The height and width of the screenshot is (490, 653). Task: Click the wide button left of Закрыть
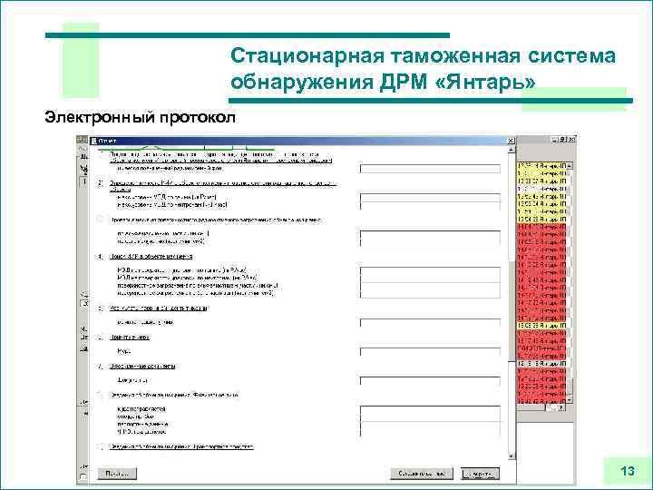422,474
